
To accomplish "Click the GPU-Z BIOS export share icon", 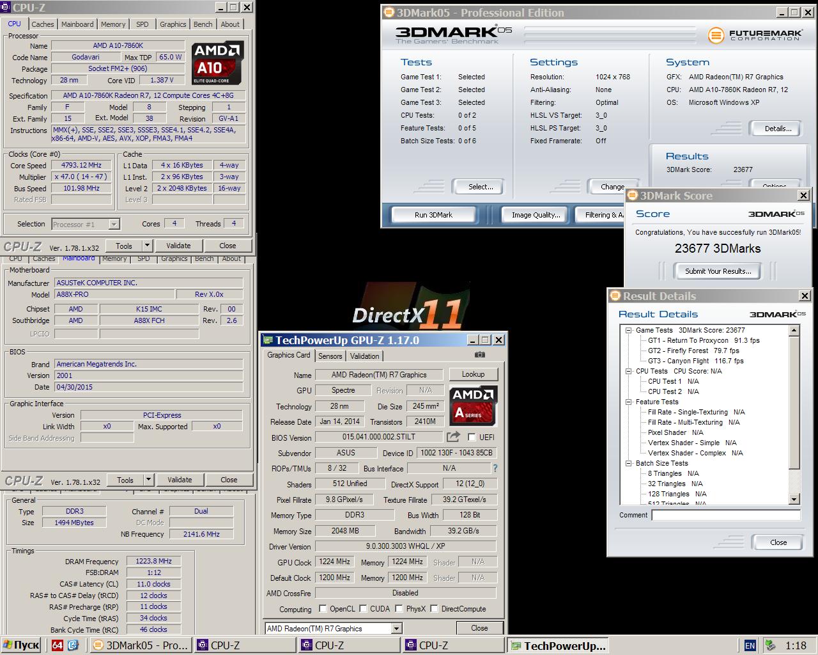I will [x=453, y=437].
